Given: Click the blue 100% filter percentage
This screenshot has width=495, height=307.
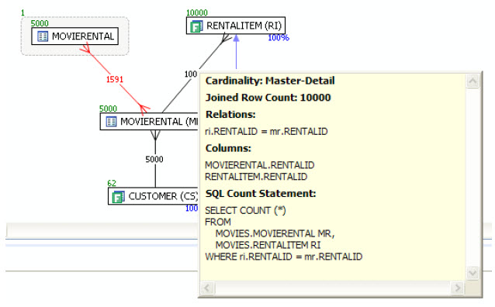Looking at the screenshot, I should pyautogui.click(x=279, y=38).
